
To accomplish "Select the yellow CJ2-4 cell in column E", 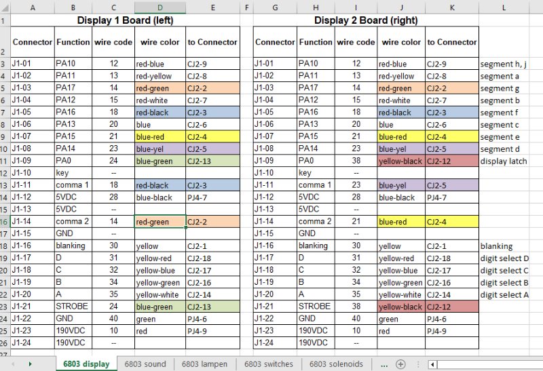I will (x=212, y=137).
